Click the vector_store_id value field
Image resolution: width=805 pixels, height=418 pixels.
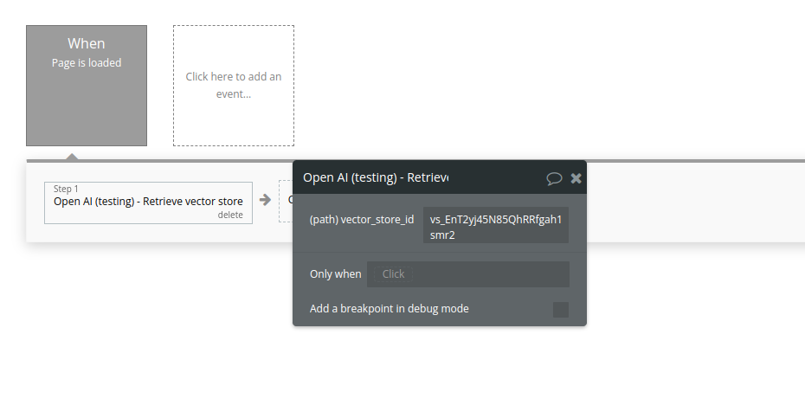496,226
